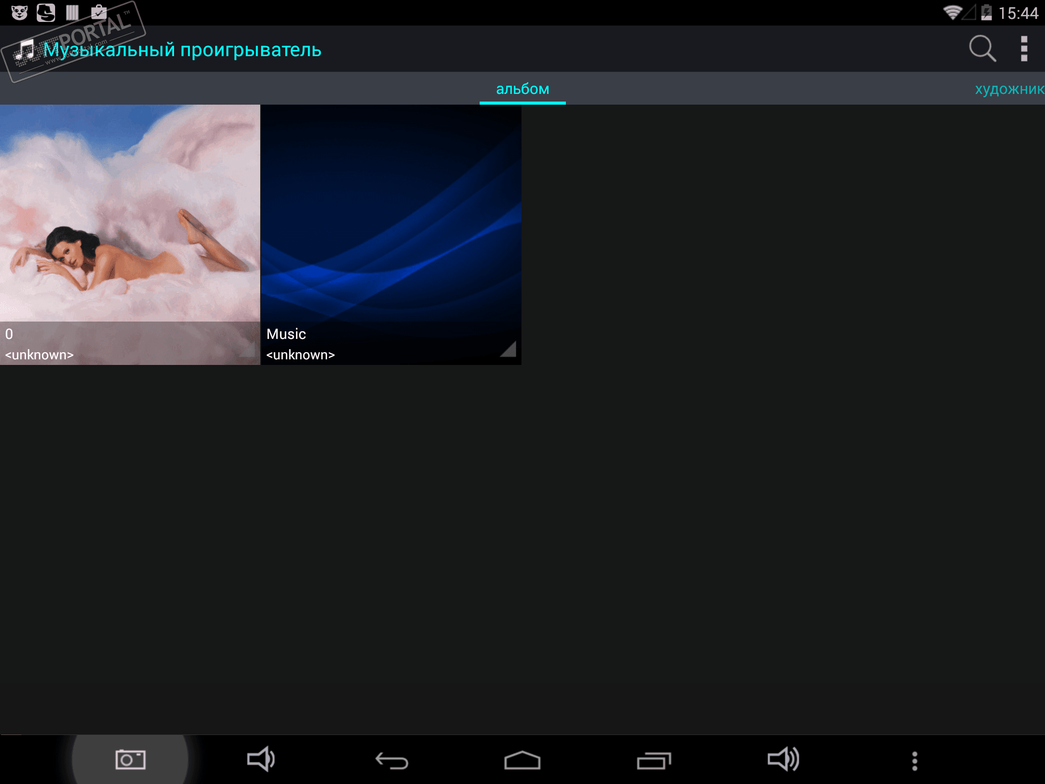Switch to the альбом tab

click(x=522, y=89)
